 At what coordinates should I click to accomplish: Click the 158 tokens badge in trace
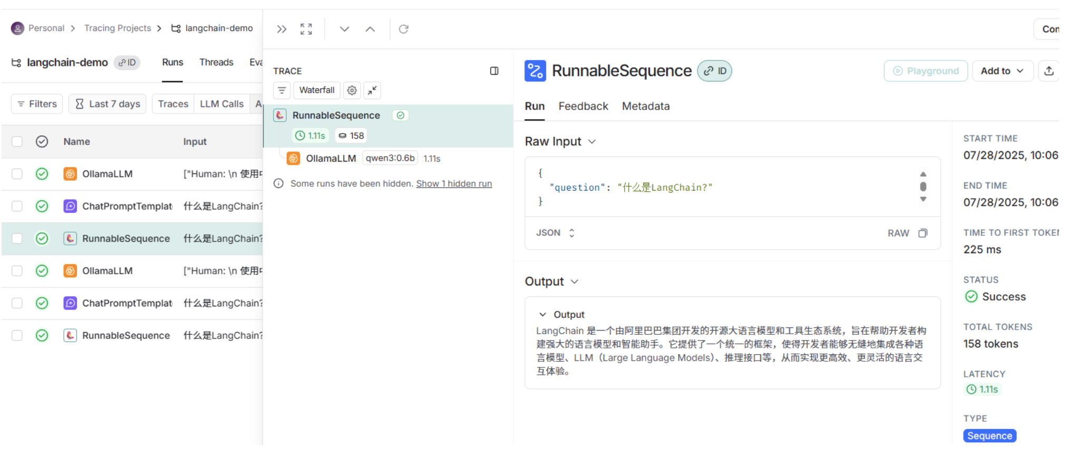tap(351, 136)
